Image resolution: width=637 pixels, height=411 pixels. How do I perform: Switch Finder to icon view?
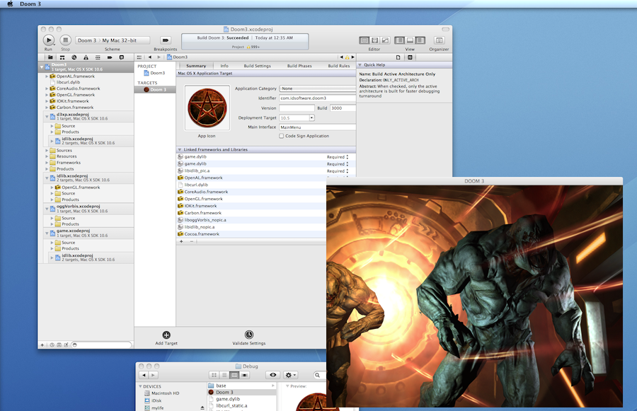tap(214, 375)
